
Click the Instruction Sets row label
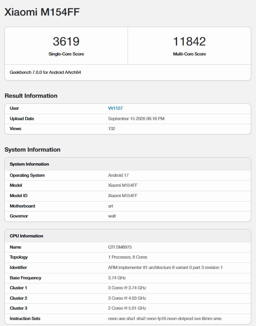tap(25, 319)
